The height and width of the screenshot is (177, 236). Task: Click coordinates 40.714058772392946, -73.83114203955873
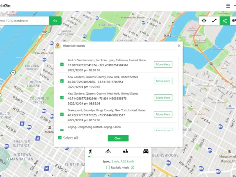pyautogui.click(x=97, y=99)
